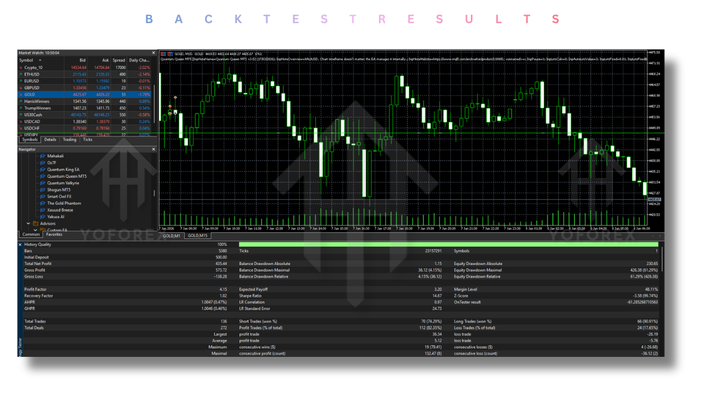
Task: Select the Quantum Queen MT5 EA icon
Action: pyautogui.click(x=43, y=177)
